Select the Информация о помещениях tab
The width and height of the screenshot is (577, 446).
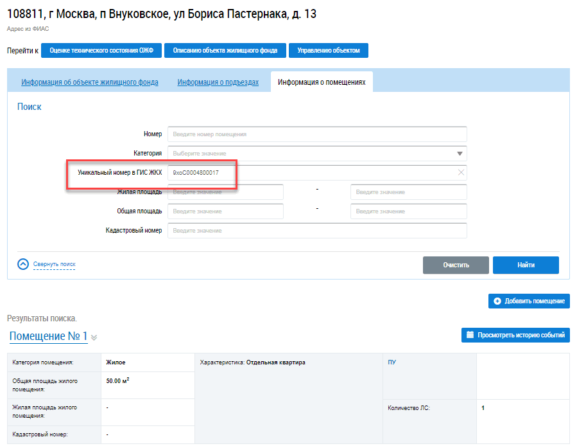[x=322, y=82]
